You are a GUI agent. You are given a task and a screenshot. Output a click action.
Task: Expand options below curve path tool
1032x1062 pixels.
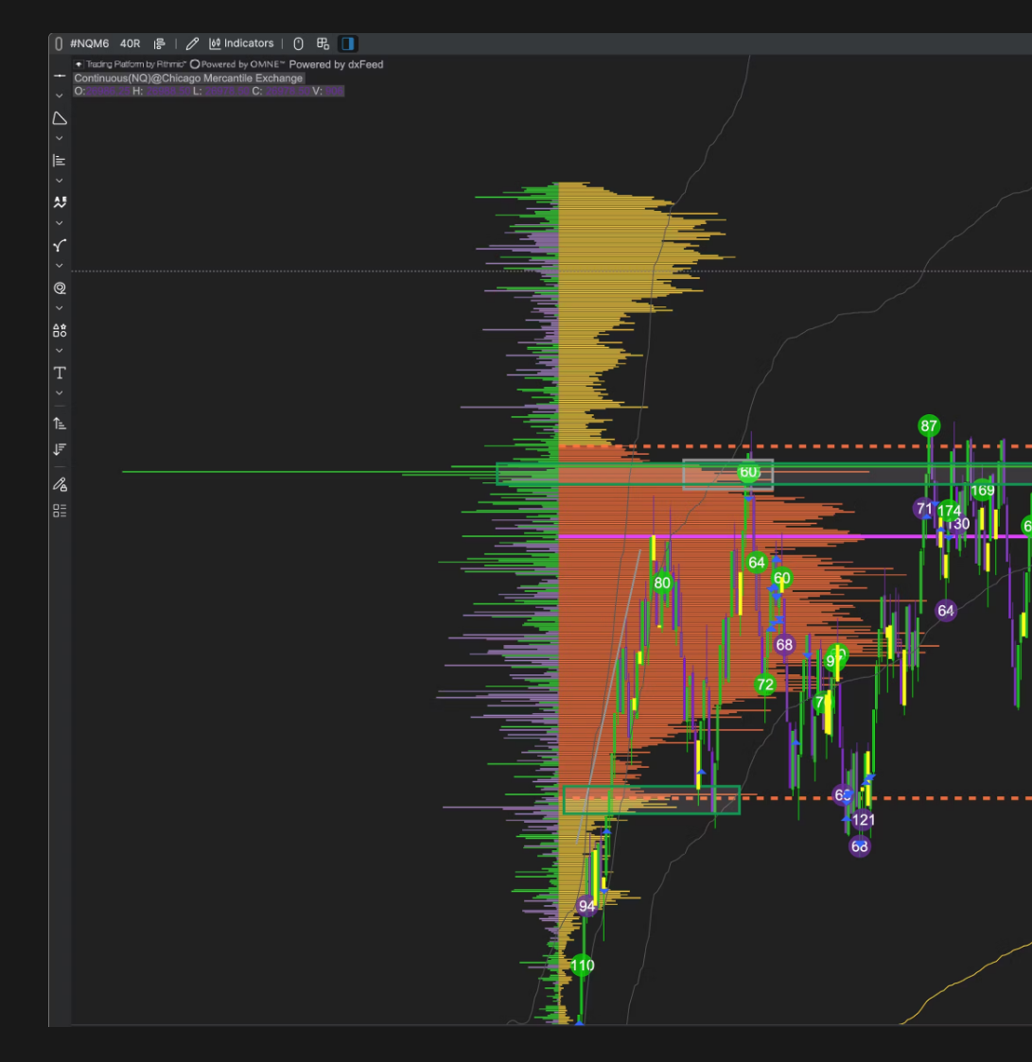click(x=60, y=266)
